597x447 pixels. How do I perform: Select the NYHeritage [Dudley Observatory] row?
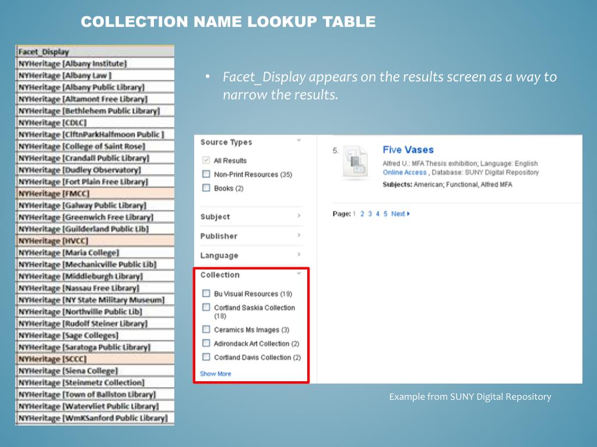[95, 169]
